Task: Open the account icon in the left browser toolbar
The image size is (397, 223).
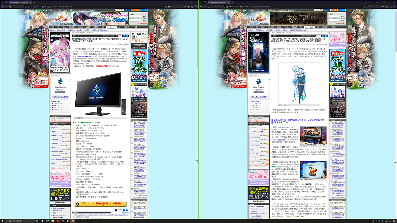Action: pos(188,7)
